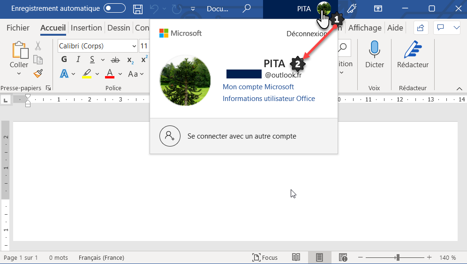Image resolution: width=467 pixels, height=264 pixels.
Task: Click the PITA account avatar in the title bar
Action: click(324, 8)
